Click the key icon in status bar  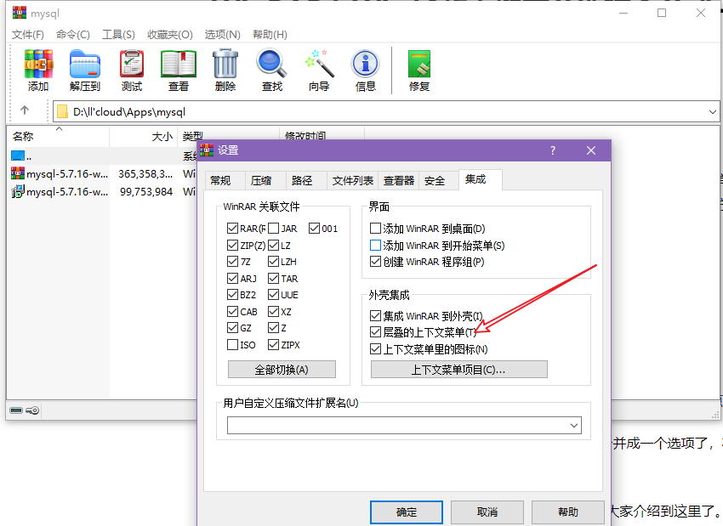[x=32, y=410]
